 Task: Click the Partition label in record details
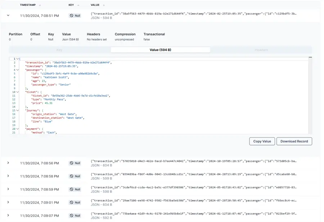pos(15,34)
